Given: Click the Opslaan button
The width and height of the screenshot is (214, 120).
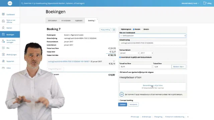Looking at the screenshot, I should click(123, 104).
